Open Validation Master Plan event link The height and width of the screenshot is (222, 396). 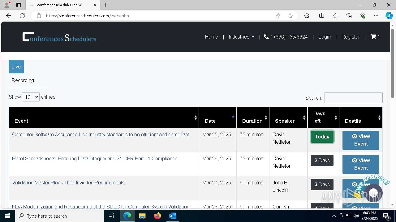68,183
